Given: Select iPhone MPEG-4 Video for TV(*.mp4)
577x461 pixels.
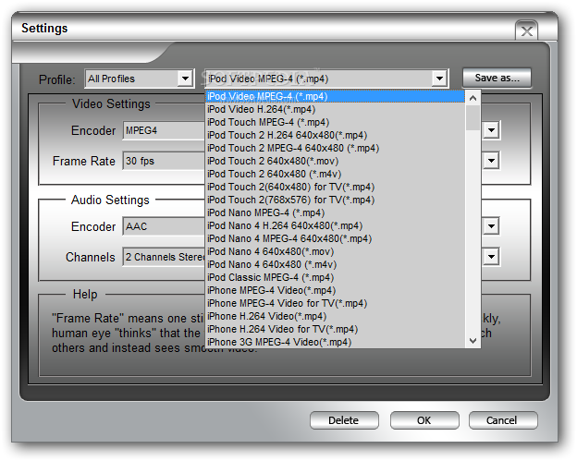Looking at the screenshot, I should [336, 303].
